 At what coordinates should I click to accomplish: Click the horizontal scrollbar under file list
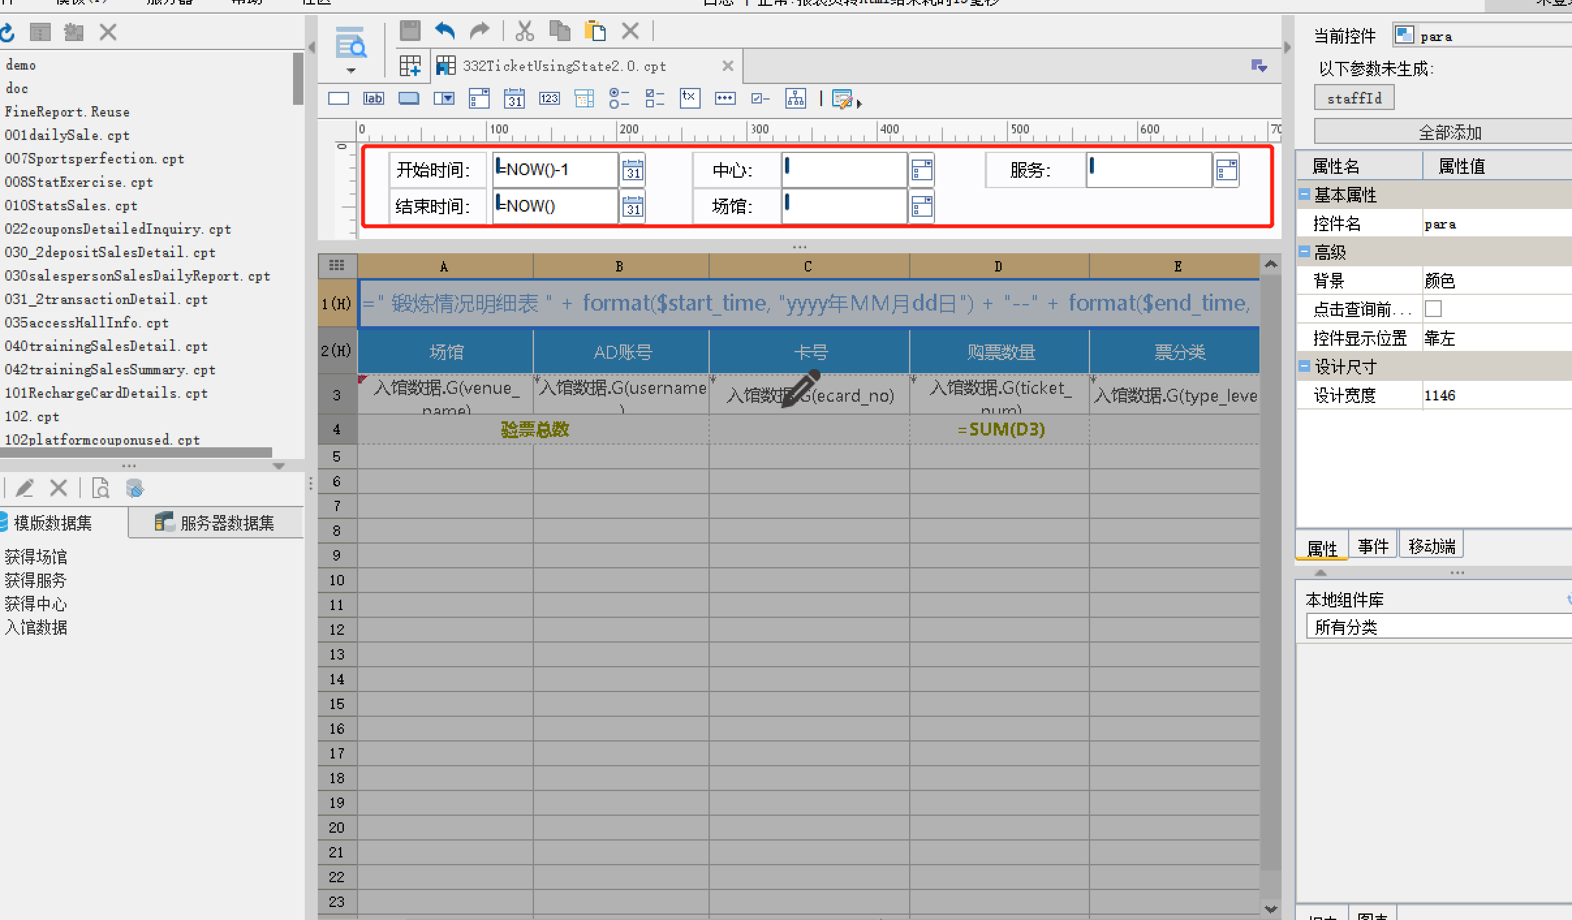(136, 453)
